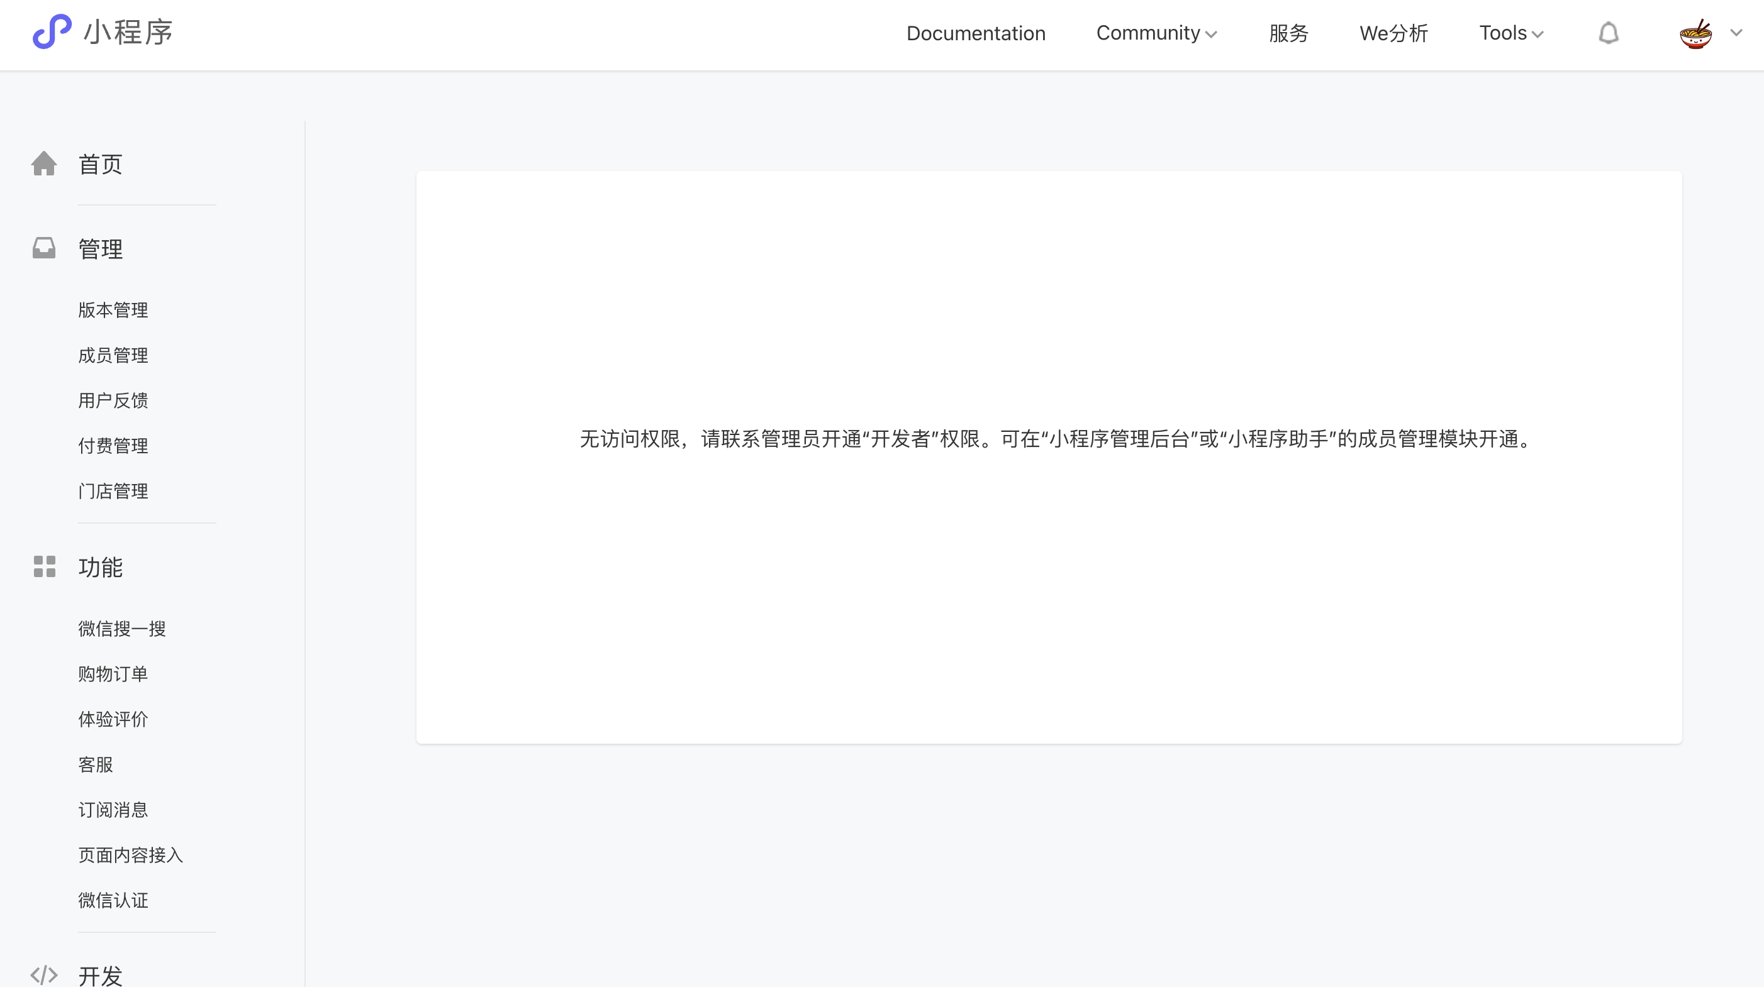Open 版本管理 in sidebar
1764x987 pixels.
[x=113, y=310]
